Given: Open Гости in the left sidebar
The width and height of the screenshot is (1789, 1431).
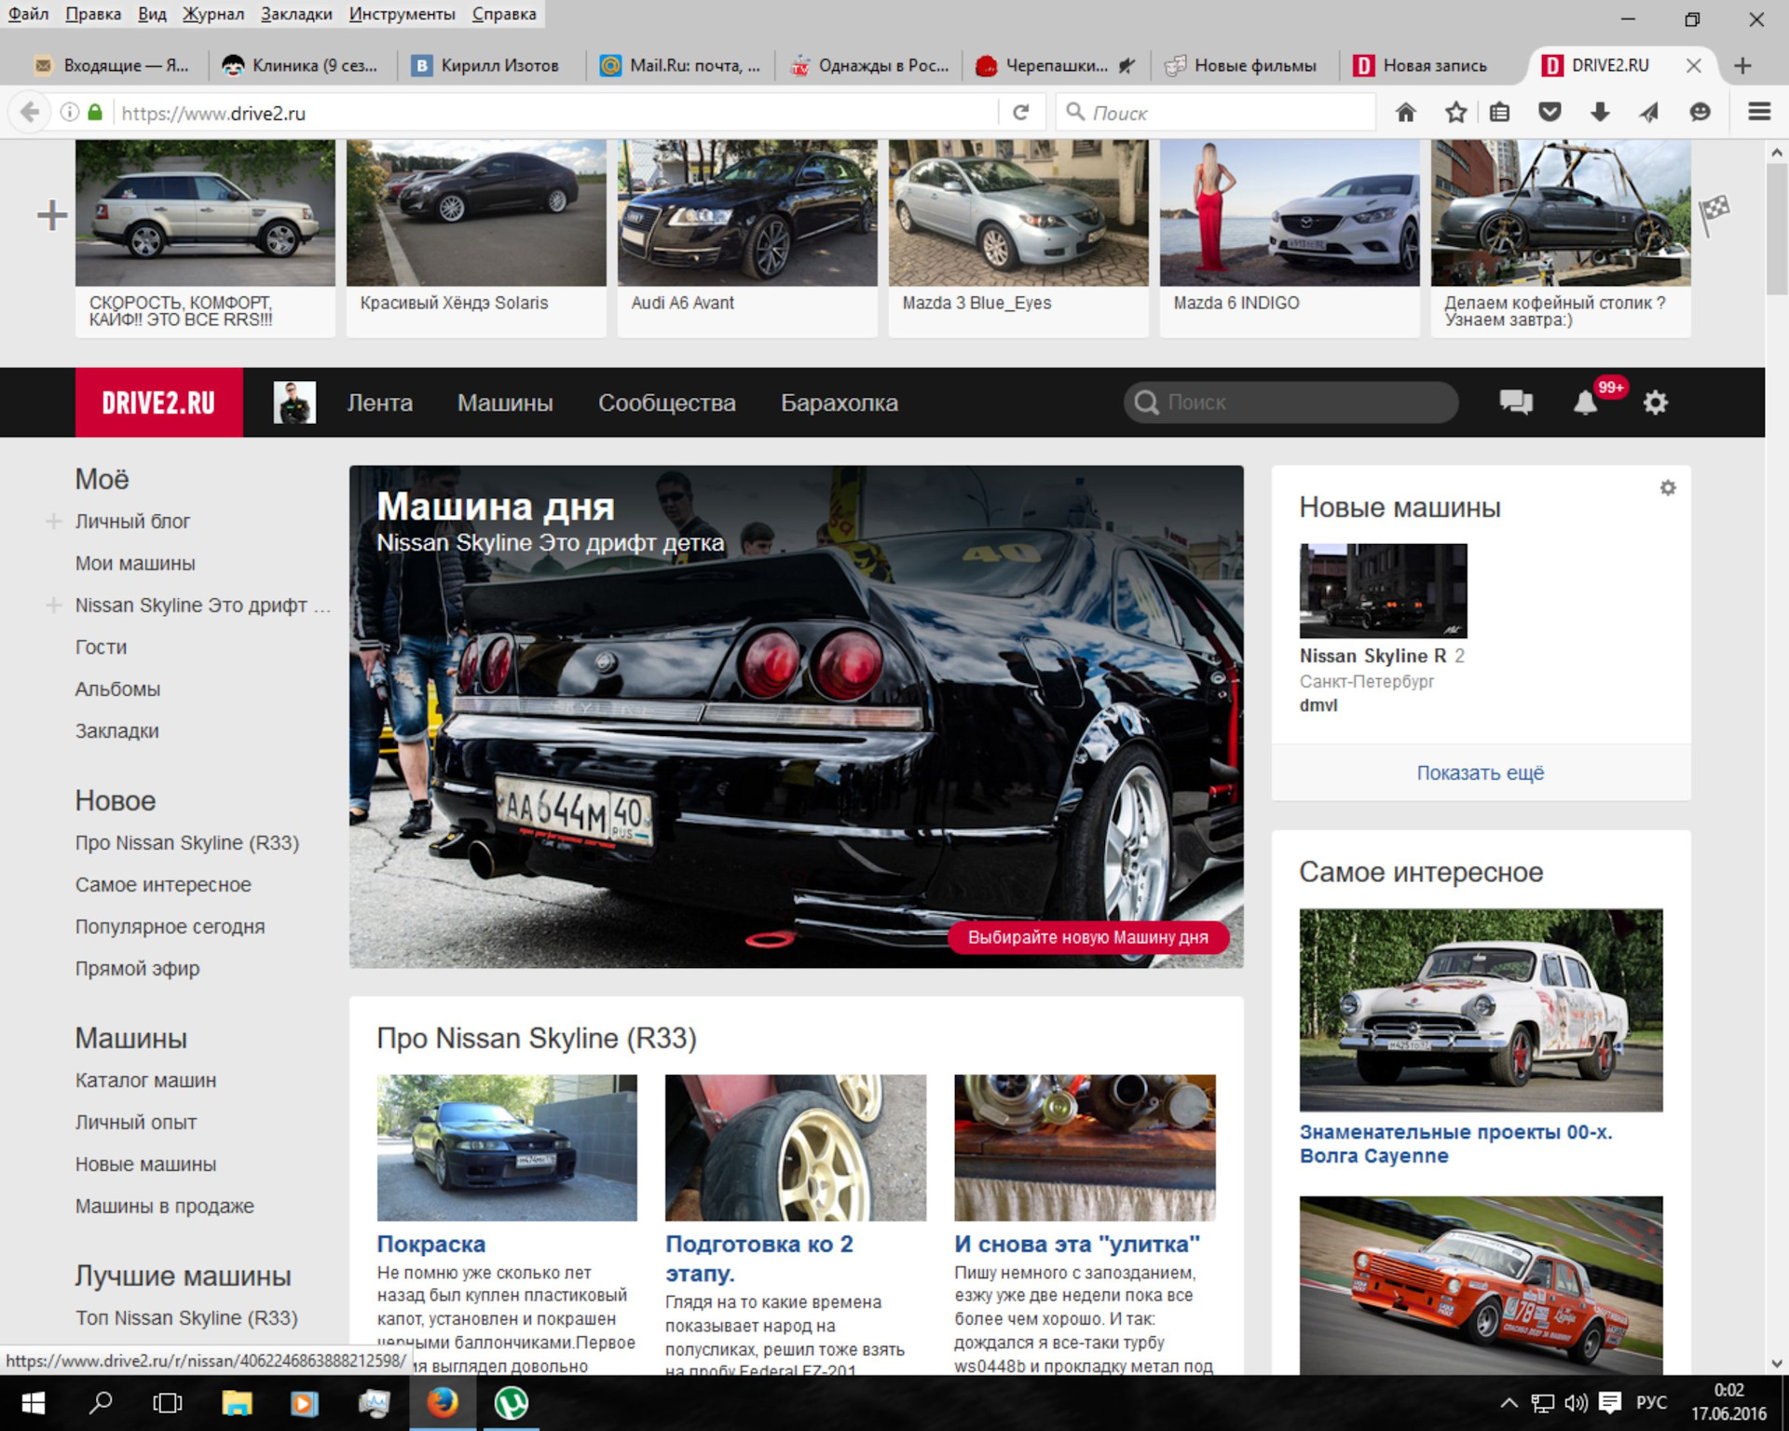Looking at the screenshot, I should tap(101, 647).
